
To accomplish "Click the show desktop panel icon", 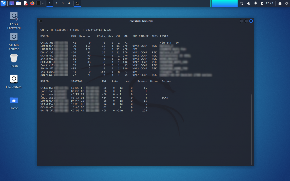I will 12,3.
